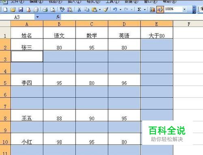Click 王五's 数学 score 90
Screen dimensions: 203x155
click(x=92, y=115)
